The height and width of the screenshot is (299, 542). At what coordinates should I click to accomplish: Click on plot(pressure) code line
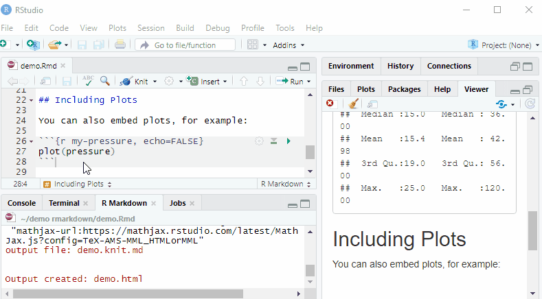coord(76,152)
